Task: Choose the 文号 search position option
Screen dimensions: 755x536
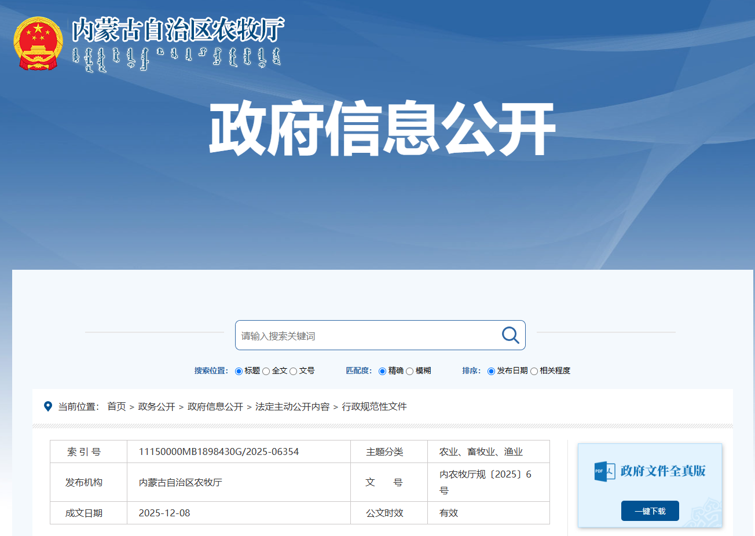Action: (294, 371)
